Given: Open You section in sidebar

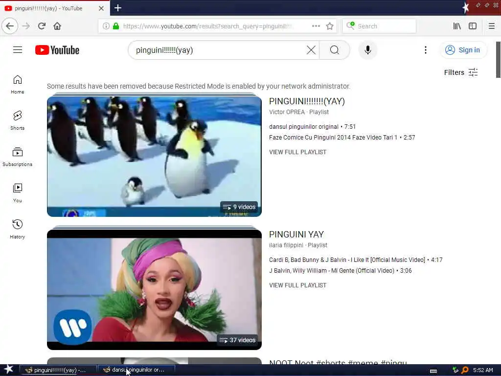Looking at the screenshot, I should coord(17,193).
